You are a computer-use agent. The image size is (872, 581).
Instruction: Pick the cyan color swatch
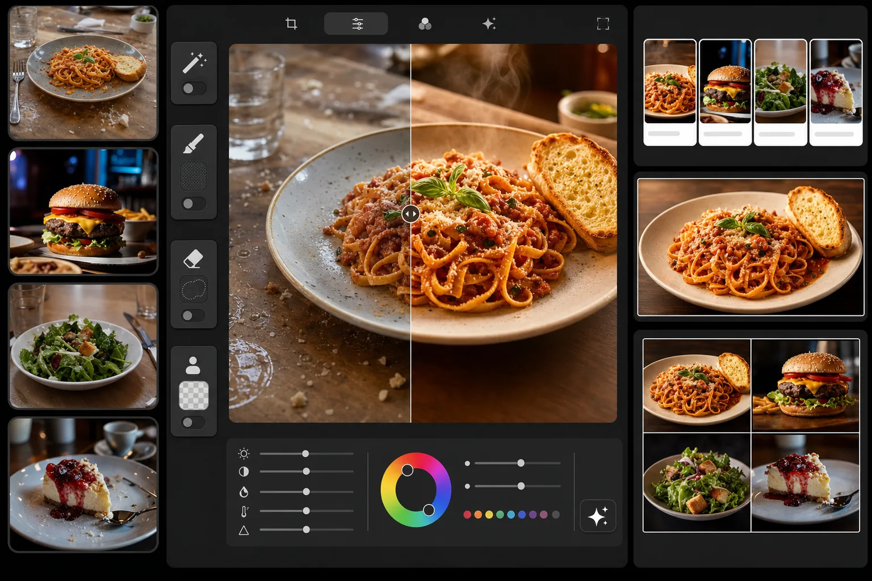pos(511,515)
